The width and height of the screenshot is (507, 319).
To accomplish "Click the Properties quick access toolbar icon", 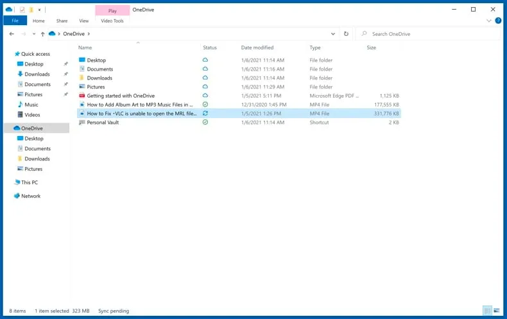I will [22, 10].
